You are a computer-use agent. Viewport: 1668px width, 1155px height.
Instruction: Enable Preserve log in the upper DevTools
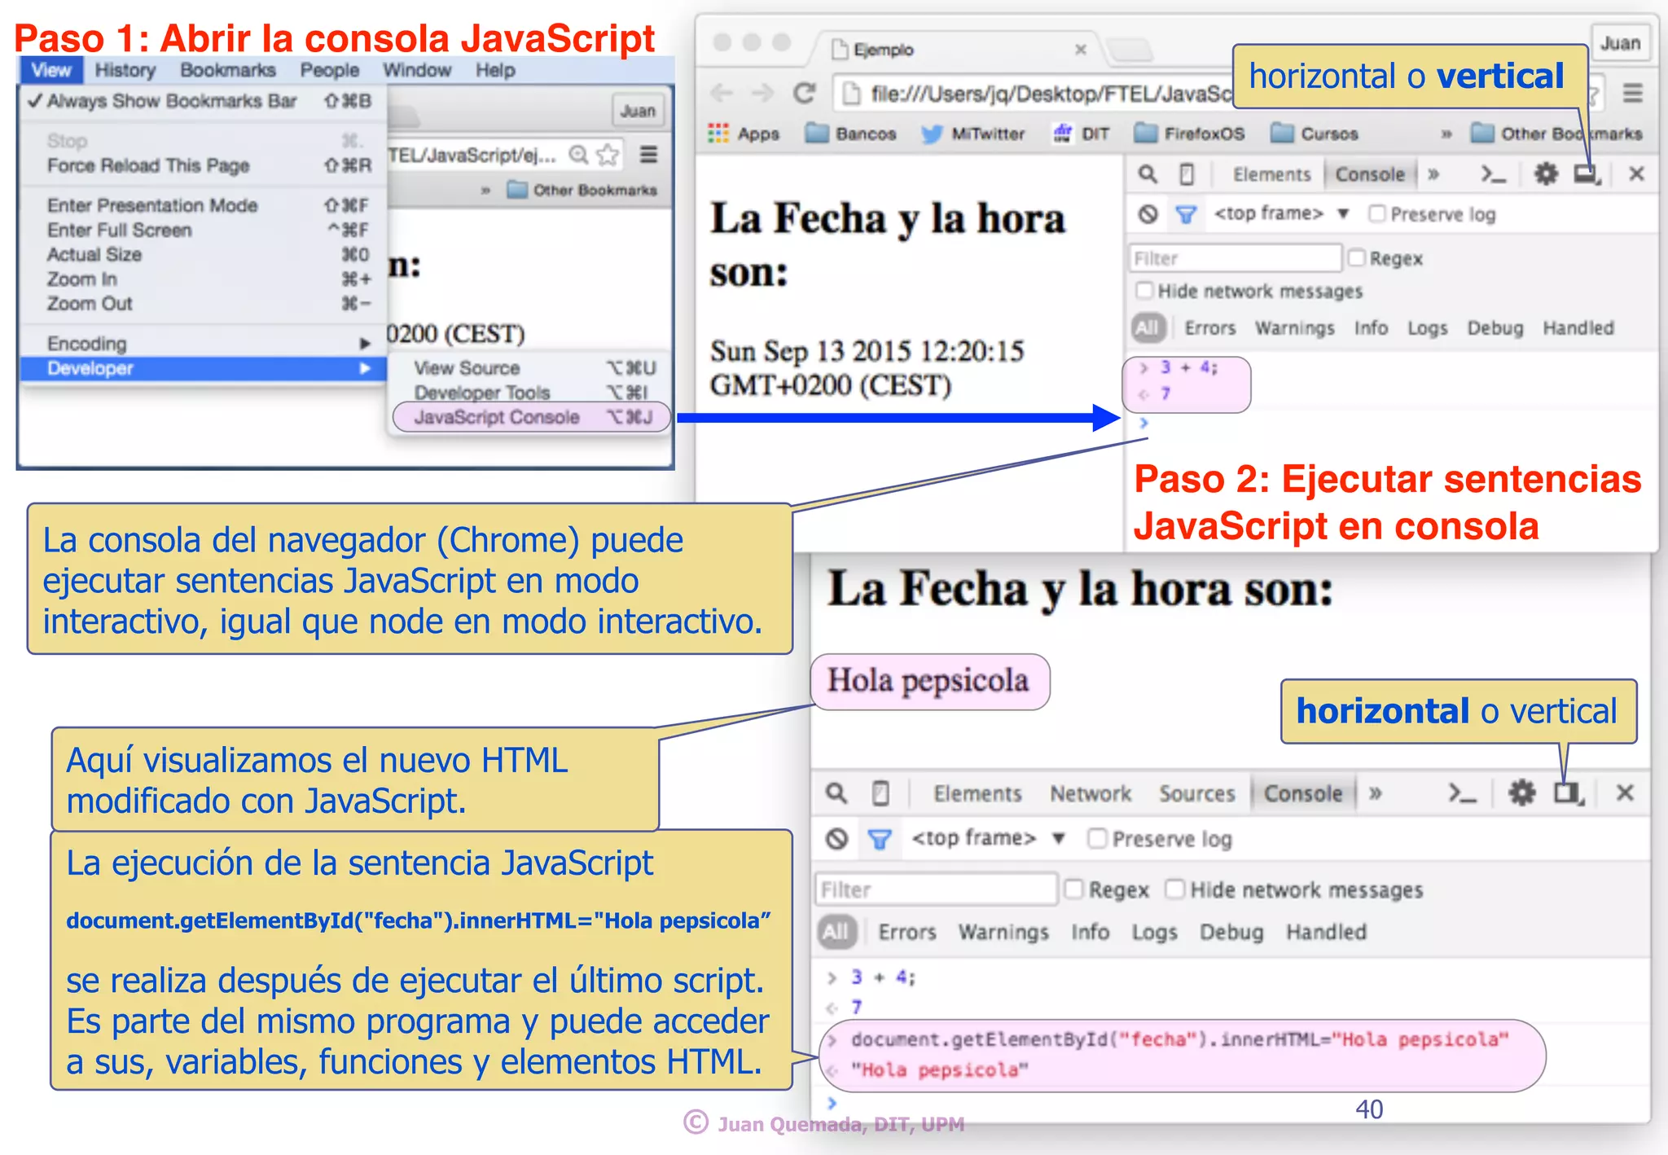[x=1376, y=214]
